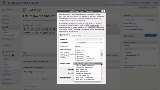Image resolution: width=160 pixels, height=90 pixels.
Task: Open the Area type dropdown
Action: 88,39
